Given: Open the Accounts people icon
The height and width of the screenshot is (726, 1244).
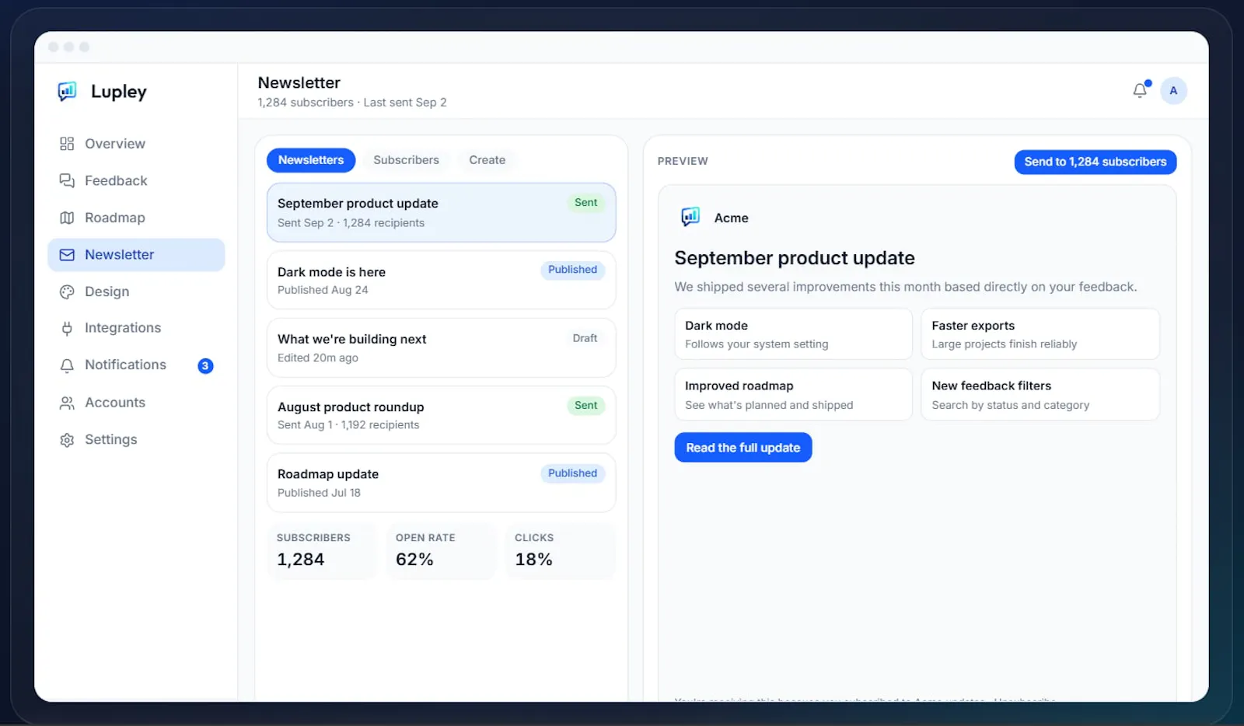Looking at the screenshot, I should [x=67, y=403].
